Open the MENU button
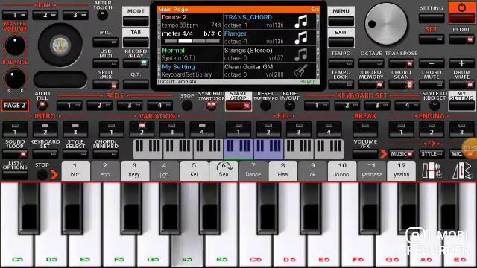 [x=341, y=16]
